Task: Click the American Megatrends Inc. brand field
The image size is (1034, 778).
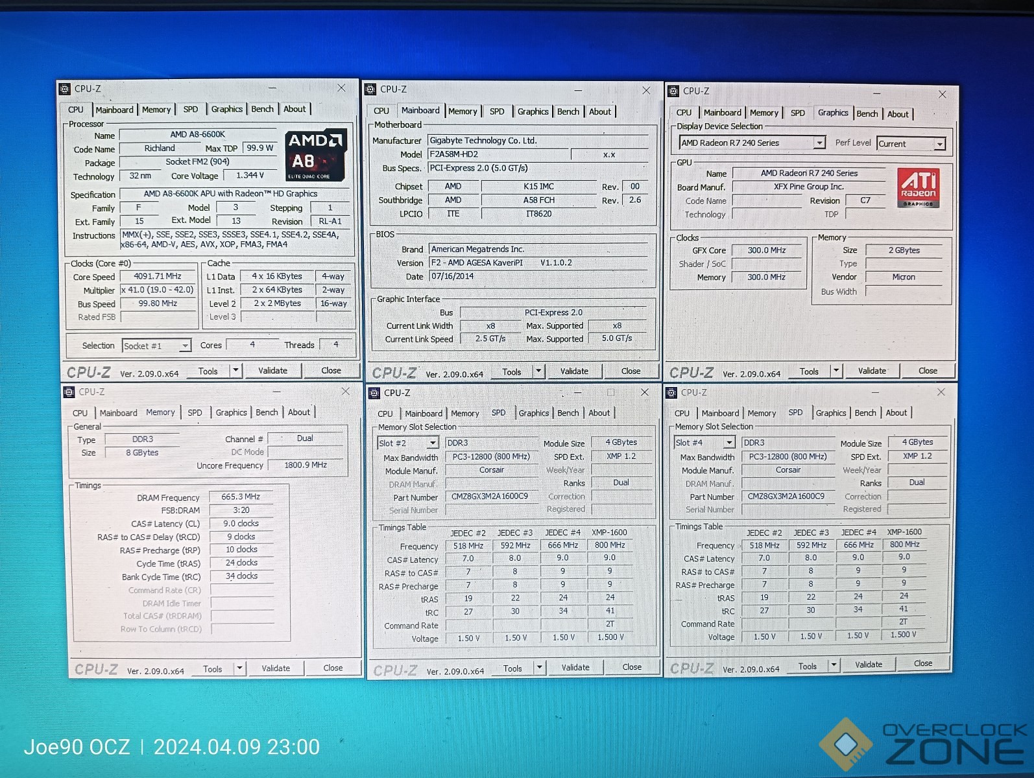Action: (x=538, y=250)
